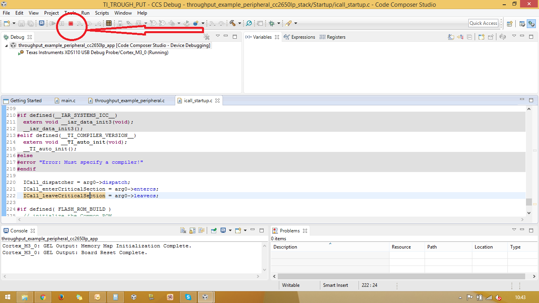Click the Display Selected Console monitor icon

coord(223,230)
